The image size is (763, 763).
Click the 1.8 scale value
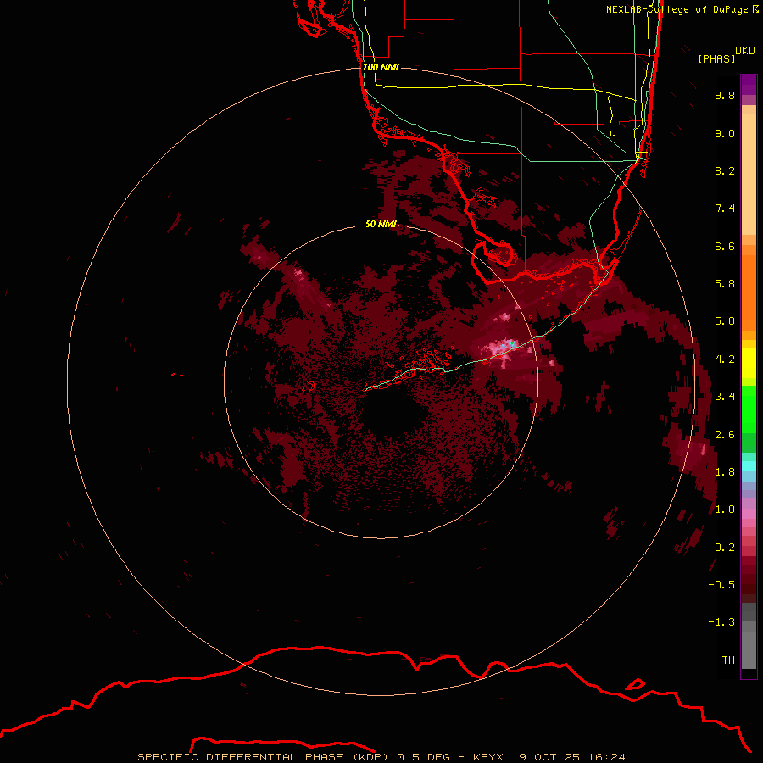(x=725, y=472)
